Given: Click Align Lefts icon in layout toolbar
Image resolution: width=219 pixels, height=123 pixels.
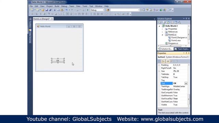Looking at the screenshot, I should [x=37, y=14].
